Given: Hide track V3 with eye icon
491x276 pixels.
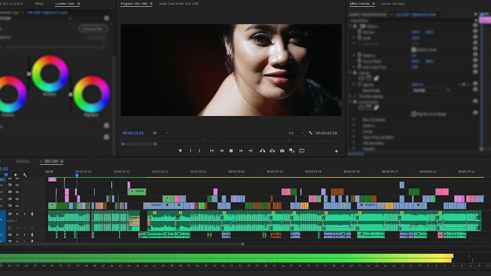Looking at the screenshot, I should click(17, 192).
